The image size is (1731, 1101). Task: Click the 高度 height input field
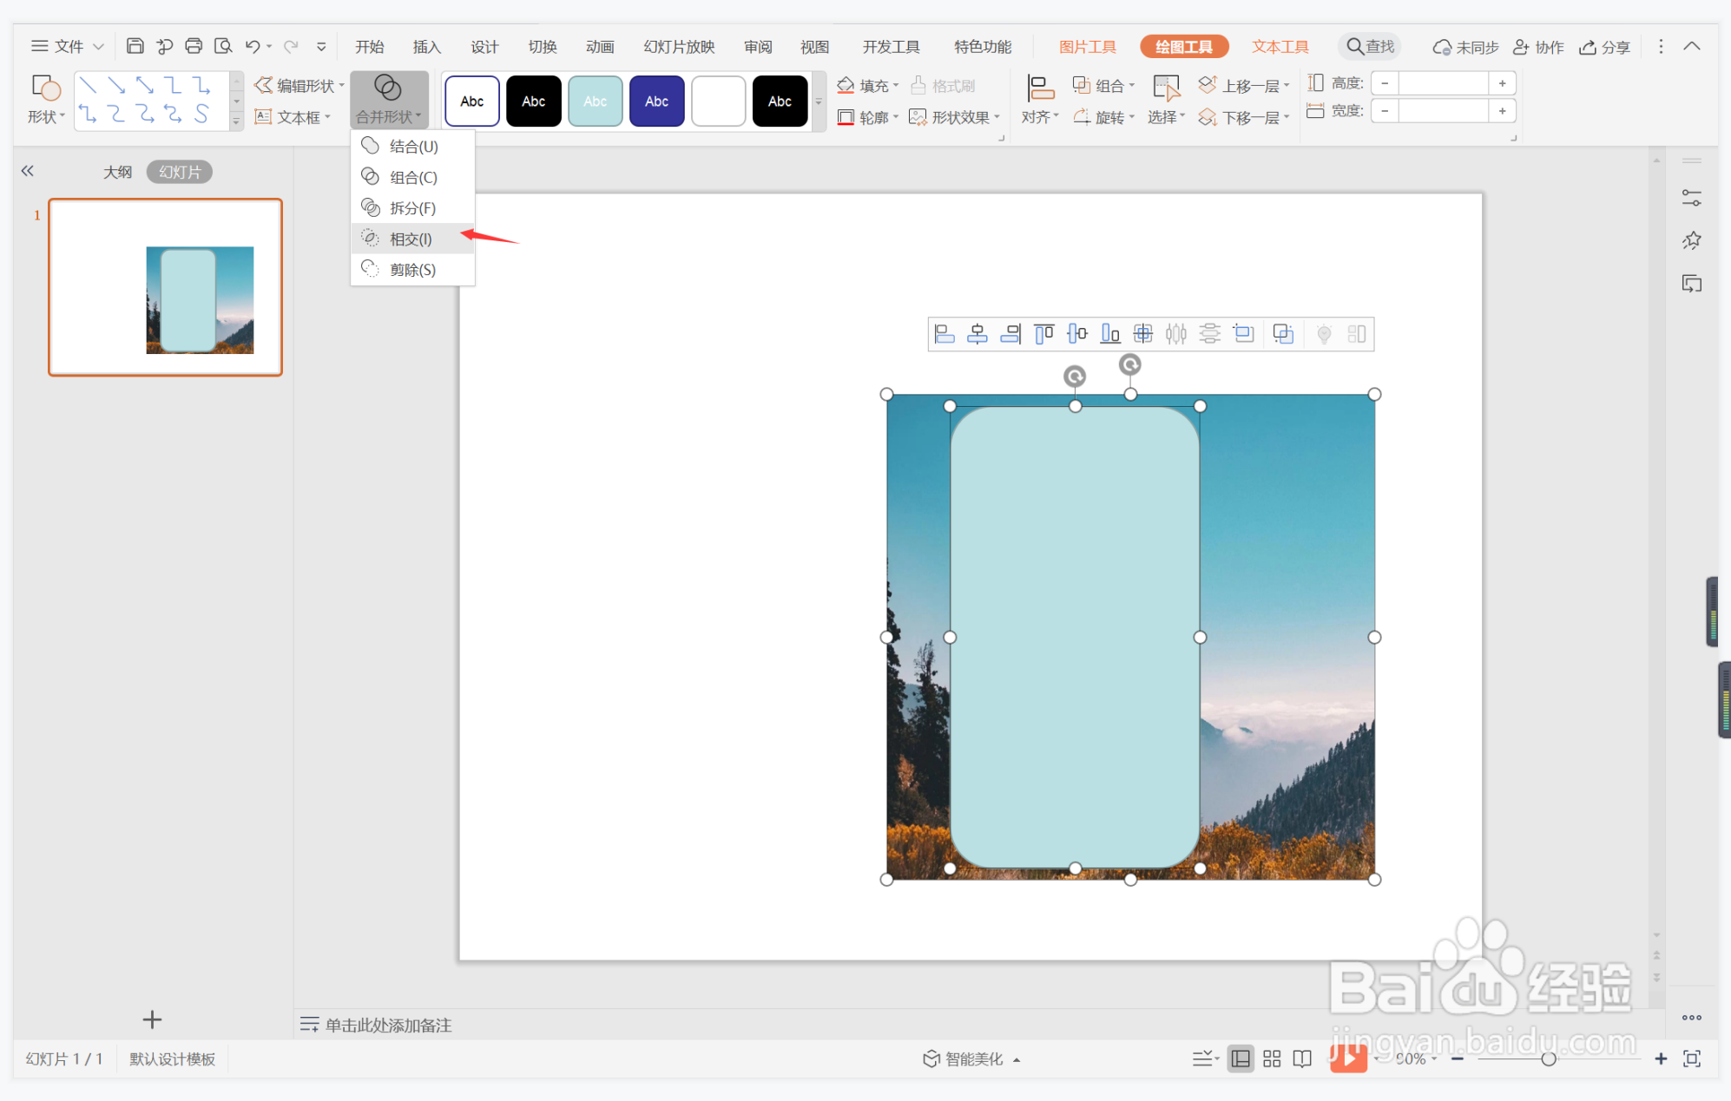tap(1444, 83)
